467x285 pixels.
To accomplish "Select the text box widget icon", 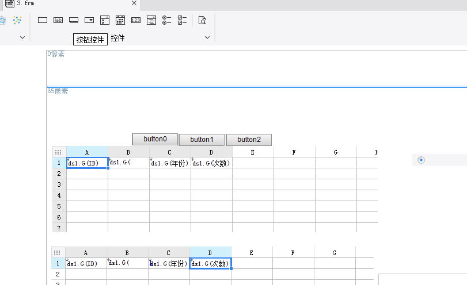I will point(43,20).
